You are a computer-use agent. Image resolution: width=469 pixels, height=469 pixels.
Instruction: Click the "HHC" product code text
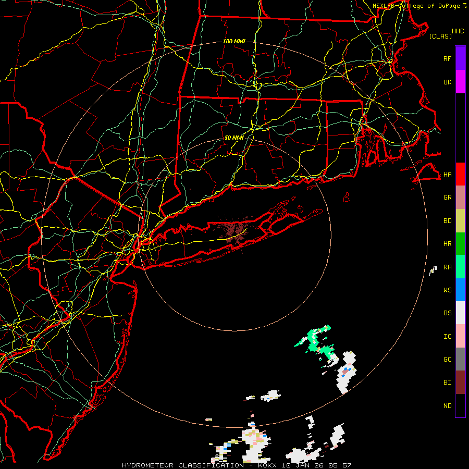point(458,31)
